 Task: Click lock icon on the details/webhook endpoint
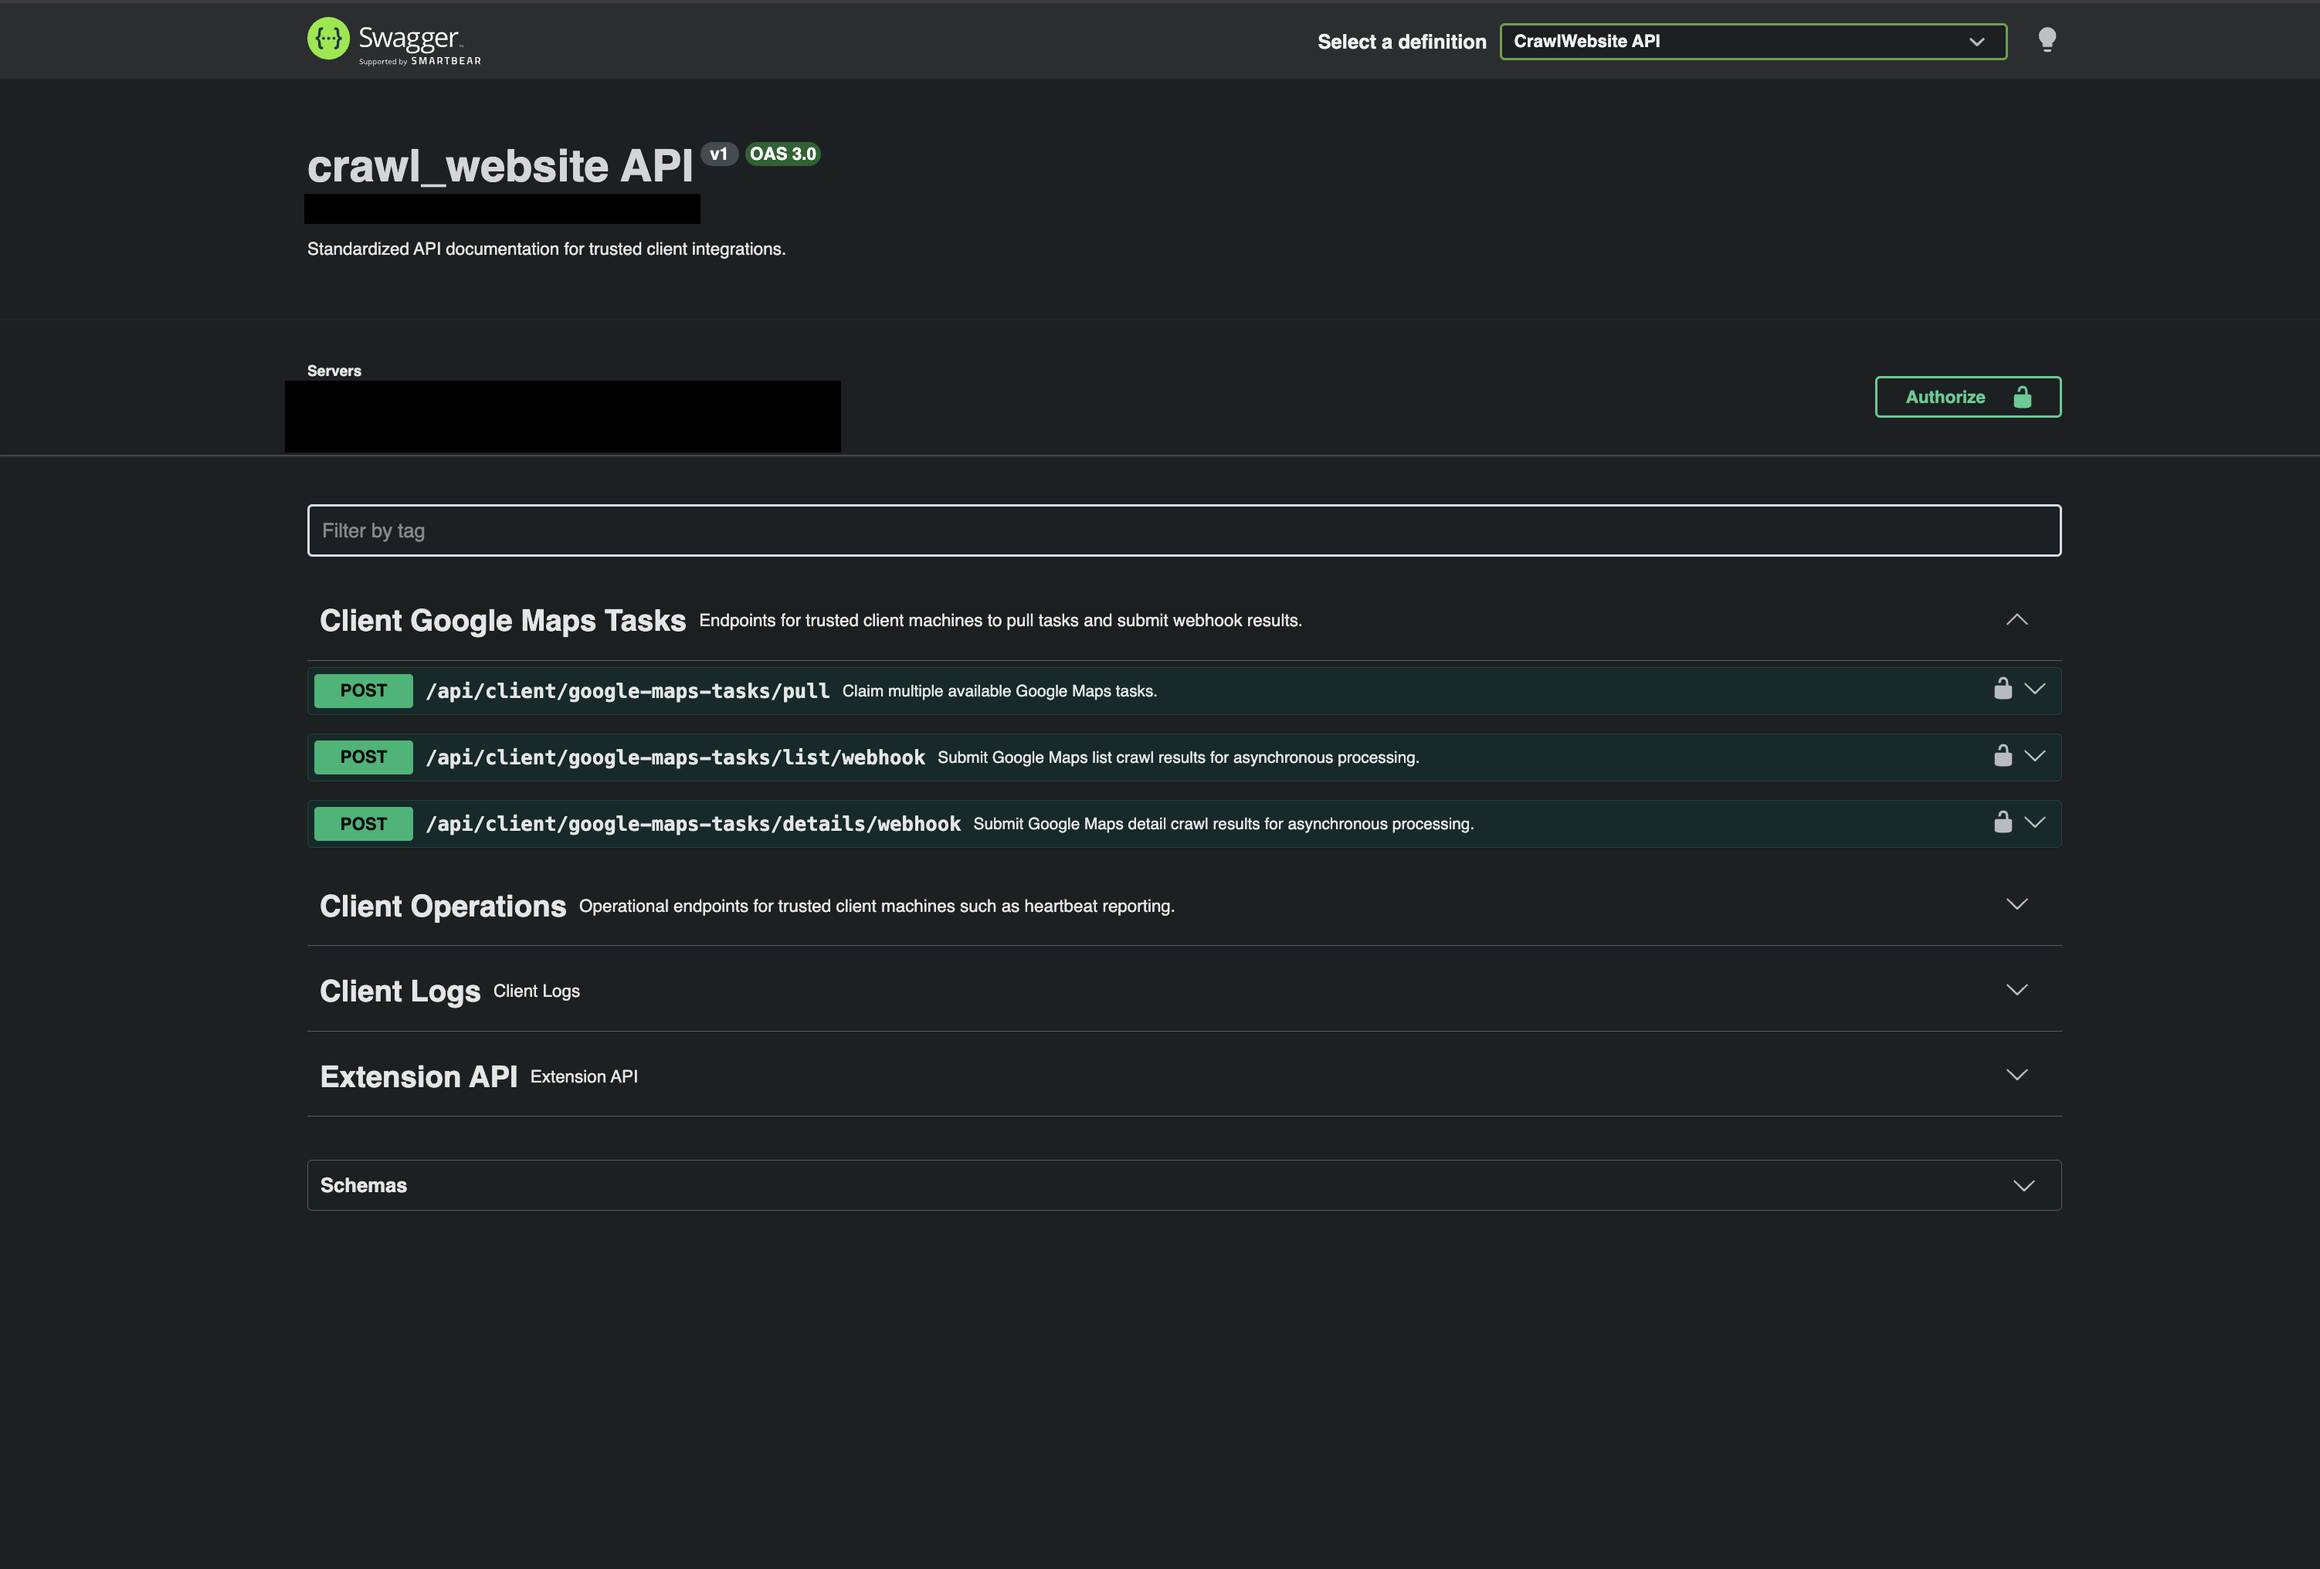point(2003,822)
